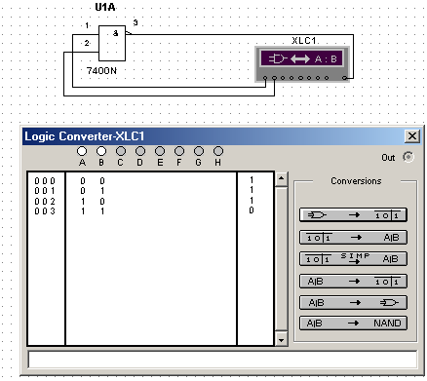Click the Out terminal indicator
This screenshot has height=381, width=427.
[408, 157]
